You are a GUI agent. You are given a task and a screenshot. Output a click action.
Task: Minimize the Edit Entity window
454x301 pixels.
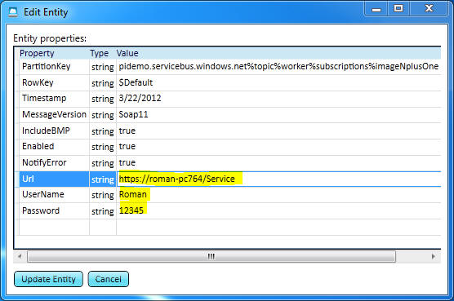(x=376, y=9)
